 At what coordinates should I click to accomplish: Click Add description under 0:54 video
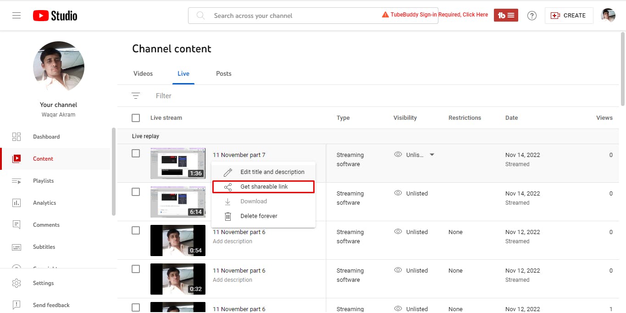click(x=233, y=241)
